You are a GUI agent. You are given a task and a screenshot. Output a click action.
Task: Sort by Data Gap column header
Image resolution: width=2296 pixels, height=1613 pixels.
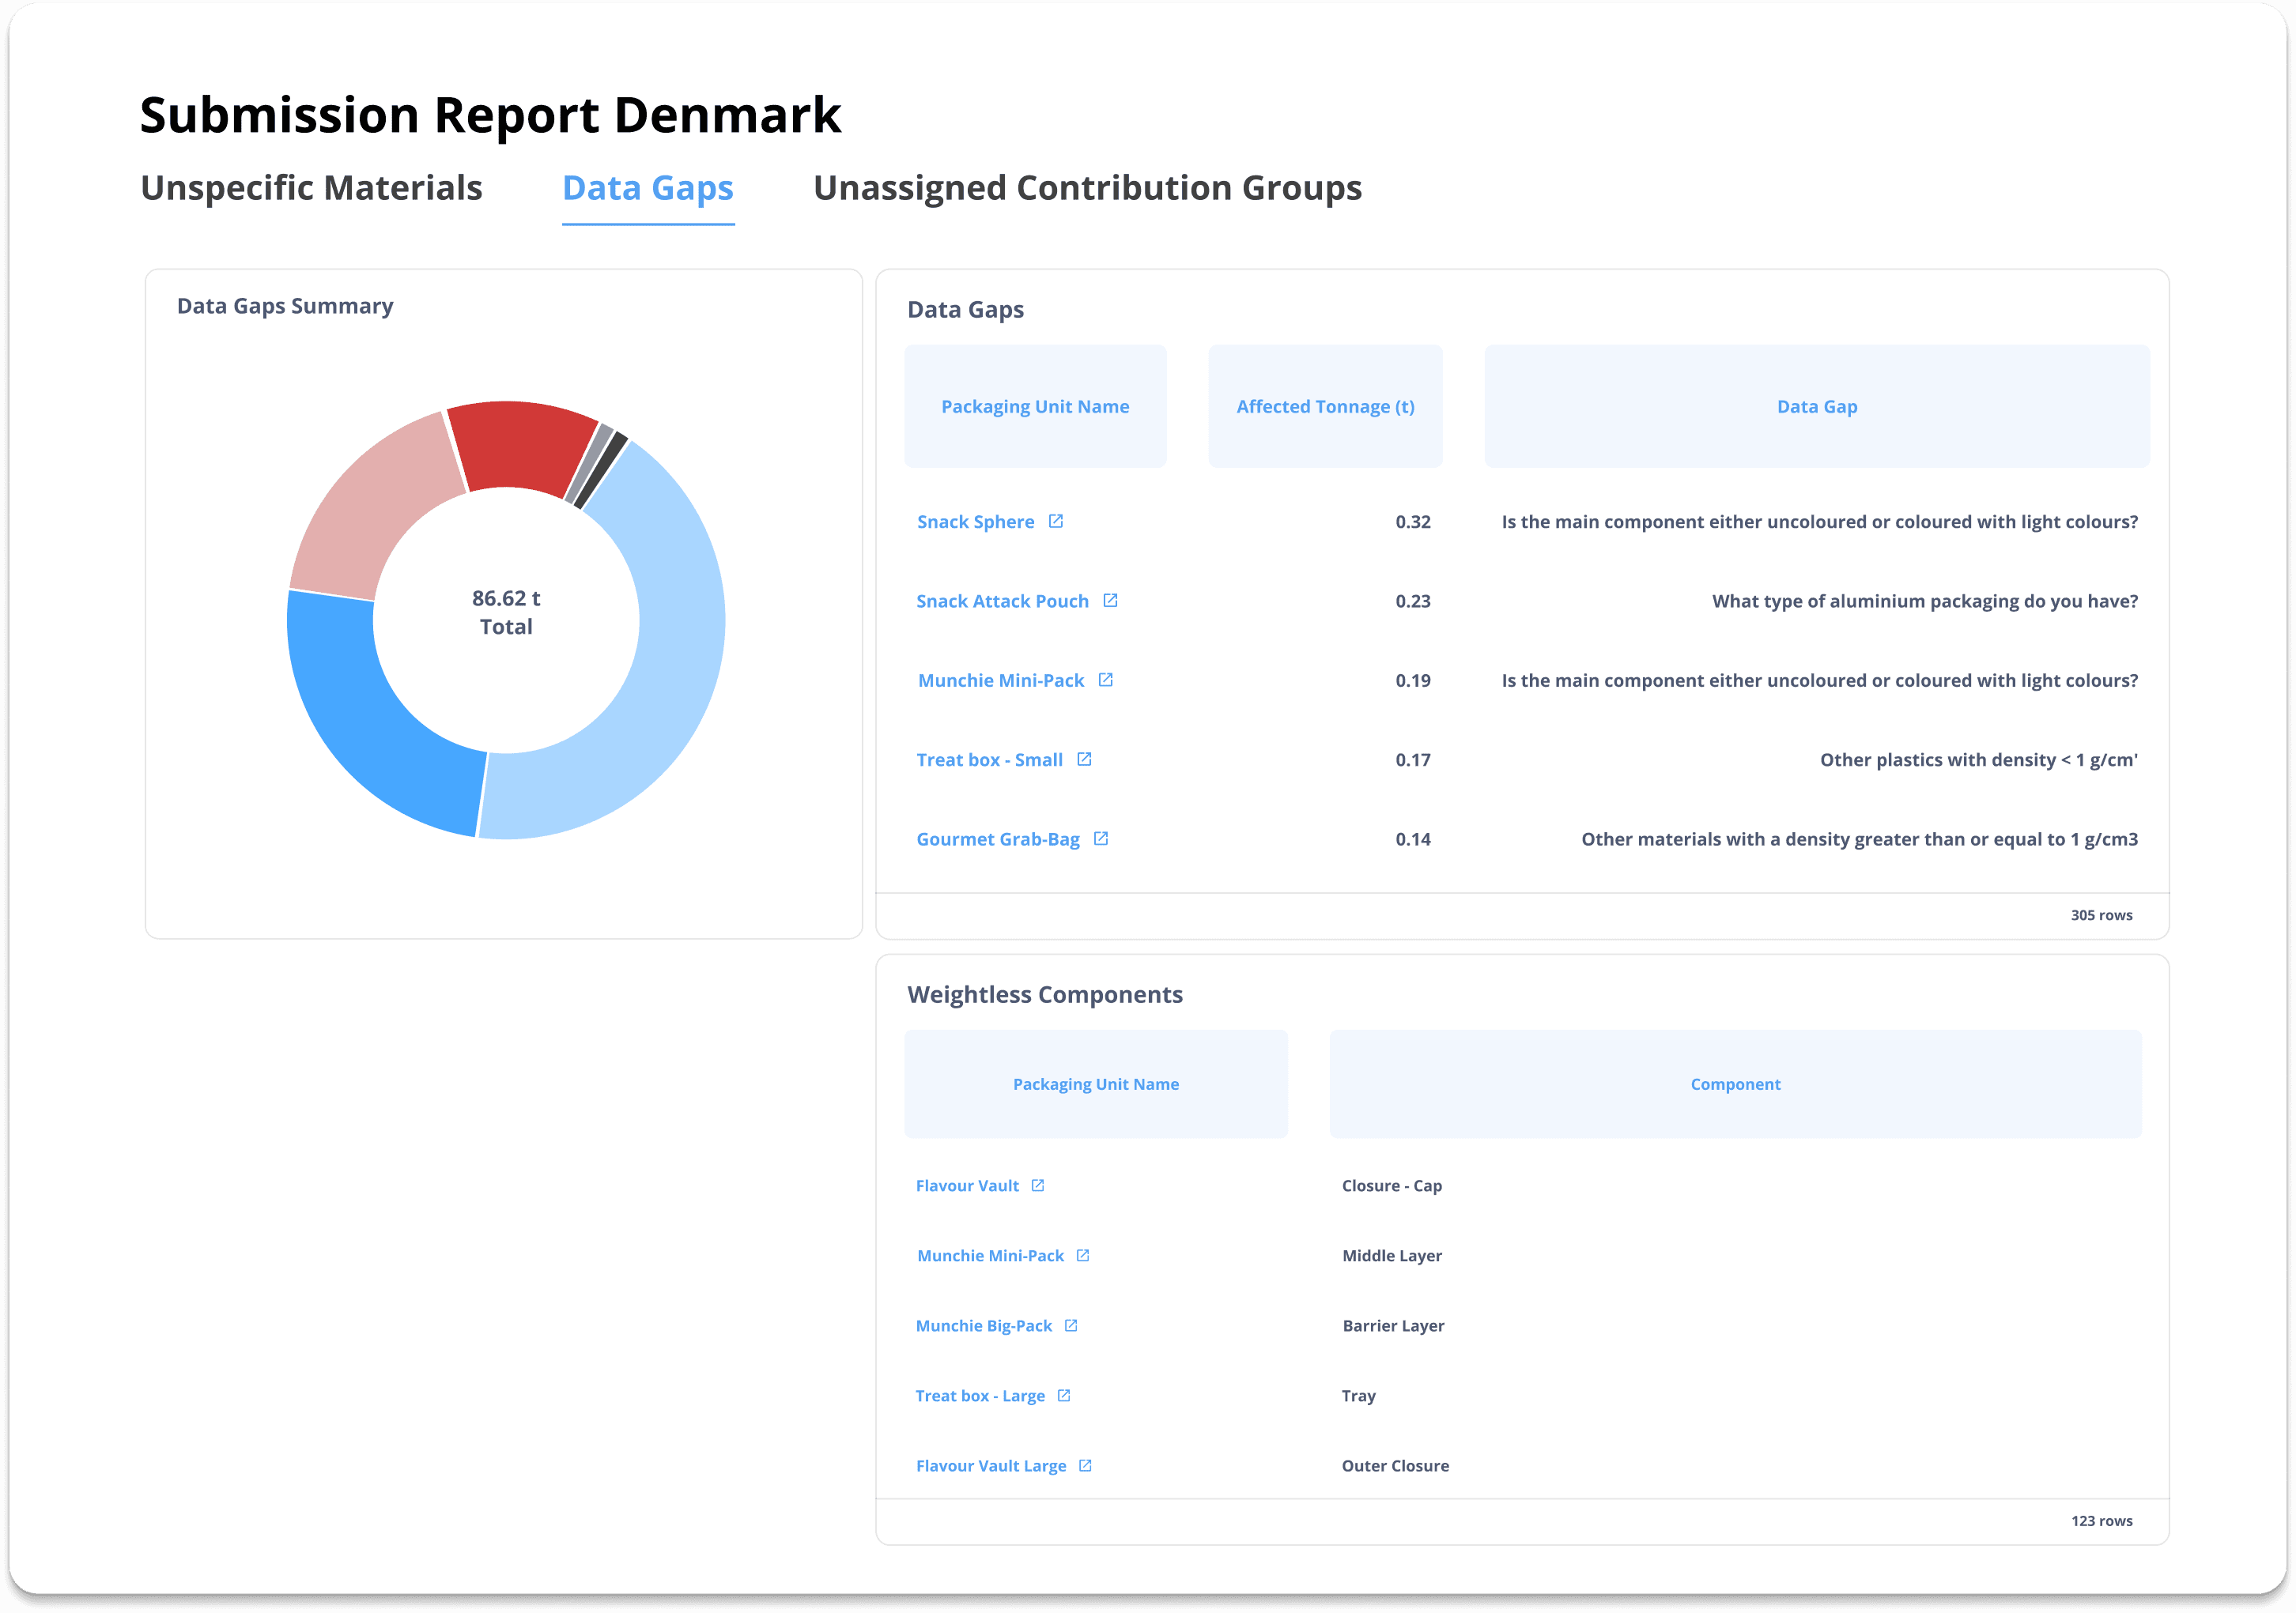point(1816,405)
